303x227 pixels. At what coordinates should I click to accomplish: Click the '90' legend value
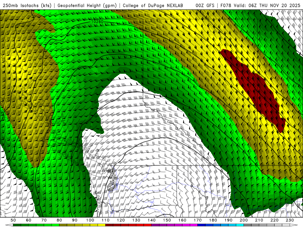click(x=75, y=220)
